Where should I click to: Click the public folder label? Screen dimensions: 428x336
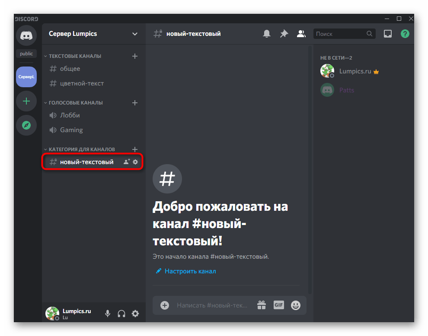point(26,54)
